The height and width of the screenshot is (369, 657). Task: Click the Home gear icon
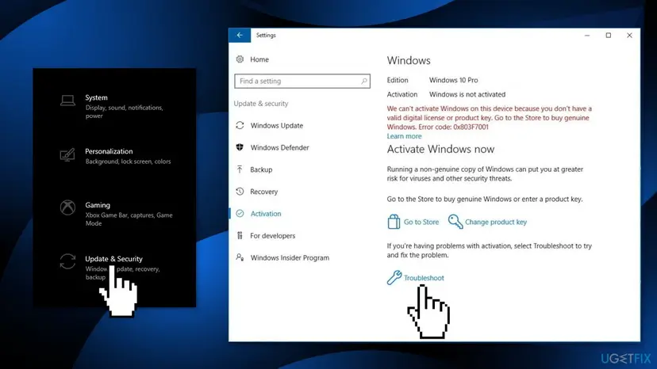pyautogui.click(x=240, y=59)
